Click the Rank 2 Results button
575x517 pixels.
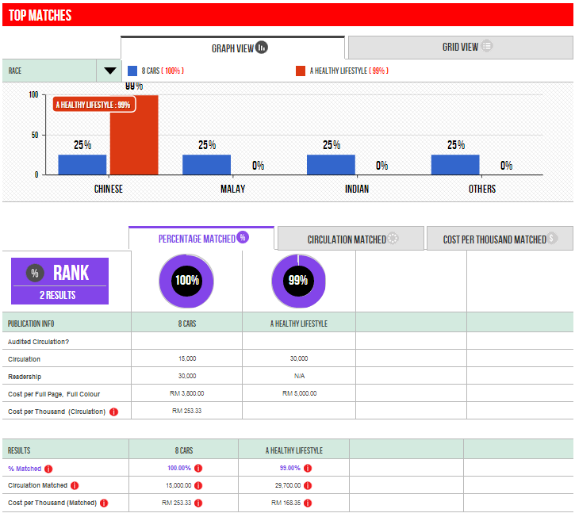pyautogui.click(x=59, y=281)
